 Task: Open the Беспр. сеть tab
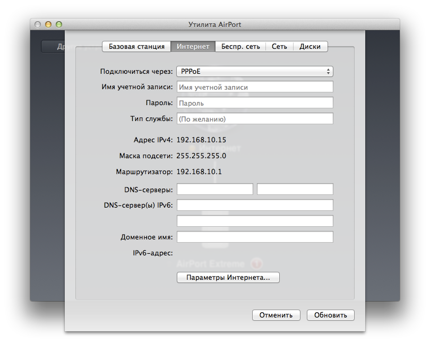[x=240, y=46]
